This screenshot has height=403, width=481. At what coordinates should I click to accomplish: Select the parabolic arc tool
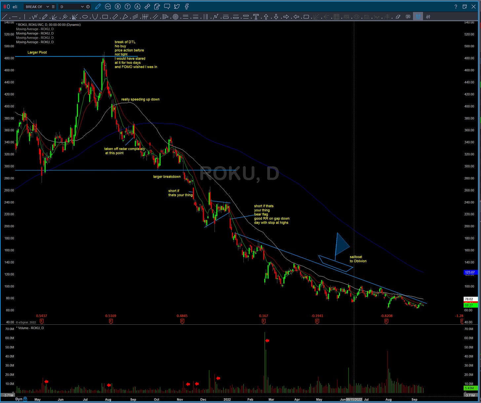click(x=94, y=17)
